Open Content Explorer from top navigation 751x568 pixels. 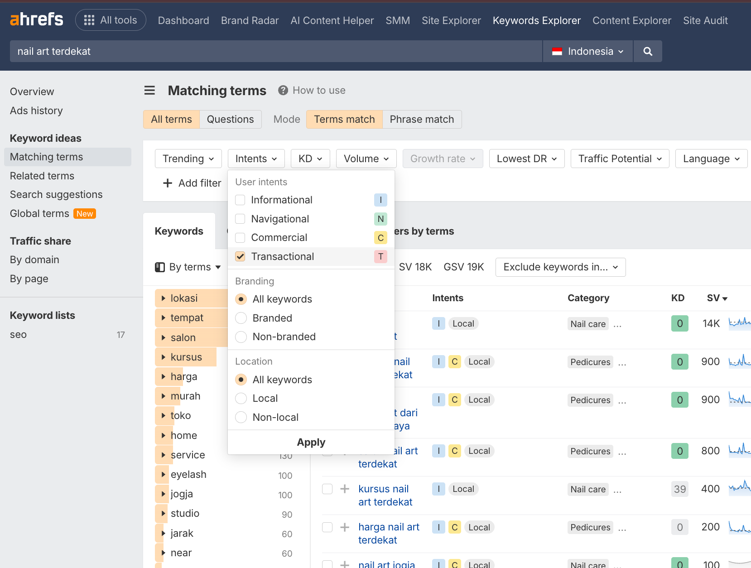click(631, 20)
